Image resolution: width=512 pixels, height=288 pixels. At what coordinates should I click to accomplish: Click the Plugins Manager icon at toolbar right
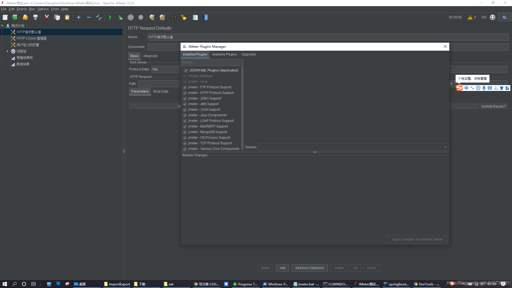tap(505, 17)
